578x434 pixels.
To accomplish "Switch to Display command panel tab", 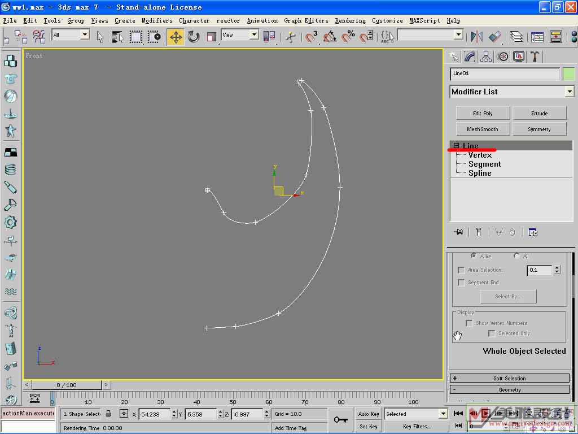I will pyautogui.click(x=519, y=57).
